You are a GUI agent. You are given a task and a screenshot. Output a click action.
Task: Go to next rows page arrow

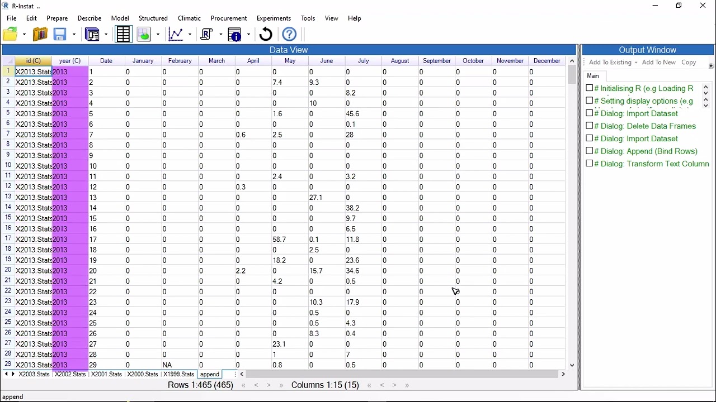coord(268,385)
